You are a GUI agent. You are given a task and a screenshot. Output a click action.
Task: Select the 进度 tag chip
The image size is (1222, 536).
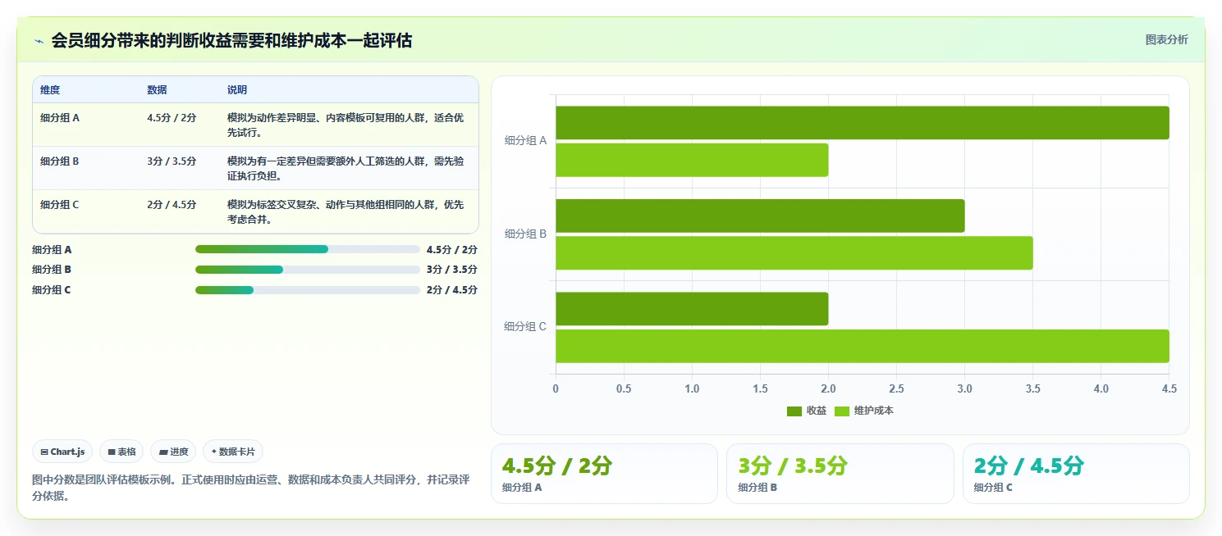click(x=173, y=452)
